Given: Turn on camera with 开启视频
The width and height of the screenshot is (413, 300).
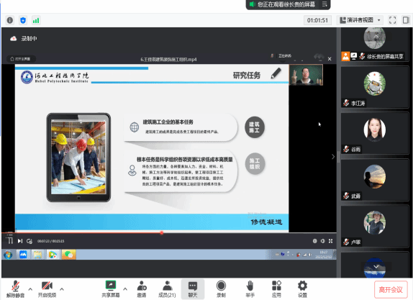Looking at the screenshot, I should coord(47,289).
